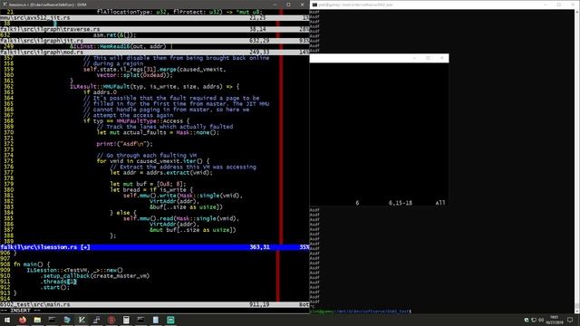Click '&mut buf[..size as usize])' line
This screenshot has height=326, width=580.
[193, 230]
